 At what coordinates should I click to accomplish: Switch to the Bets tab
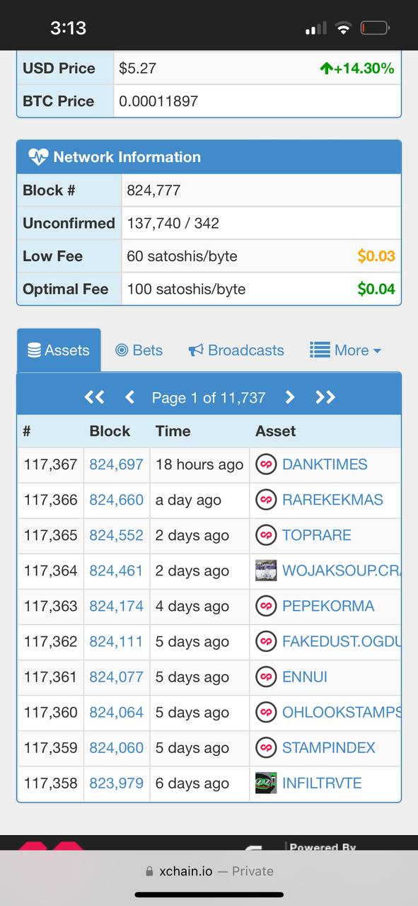click(139, 350)
